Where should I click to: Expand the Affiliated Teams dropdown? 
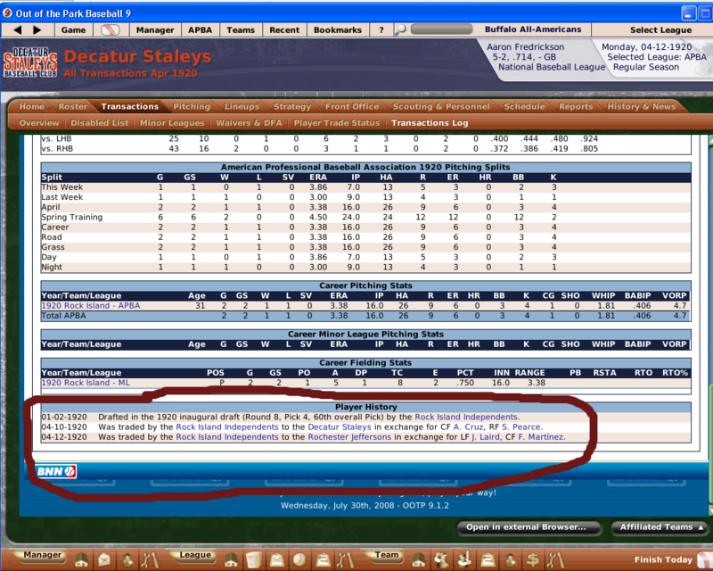click(660, 526)
